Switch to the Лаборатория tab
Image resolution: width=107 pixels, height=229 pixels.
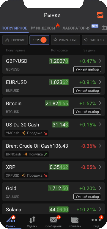point(76,28)
